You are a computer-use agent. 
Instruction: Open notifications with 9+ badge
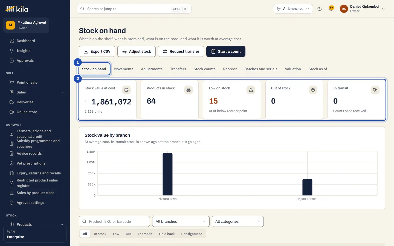click(331, 8)
